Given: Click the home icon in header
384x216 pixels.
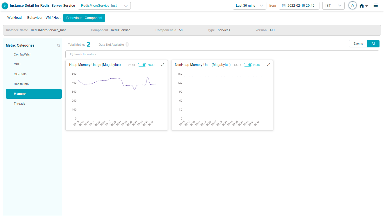Looking at the screenshot, I should coord(362,6).
